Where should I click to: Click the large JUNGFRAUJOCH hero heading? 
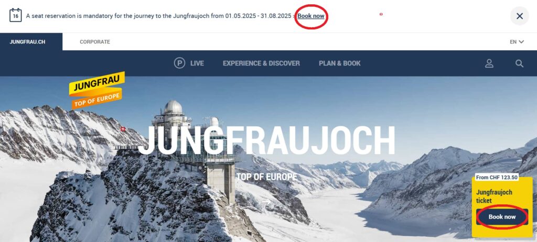point(267,141)
